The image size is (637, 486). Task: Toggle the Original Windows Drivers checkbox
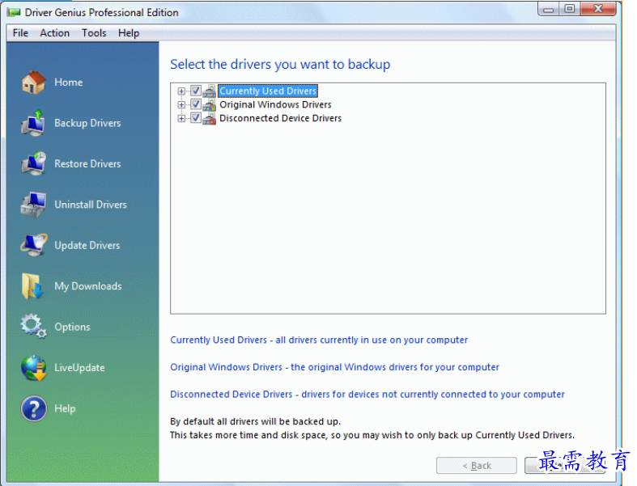click(x=195, y=105)
